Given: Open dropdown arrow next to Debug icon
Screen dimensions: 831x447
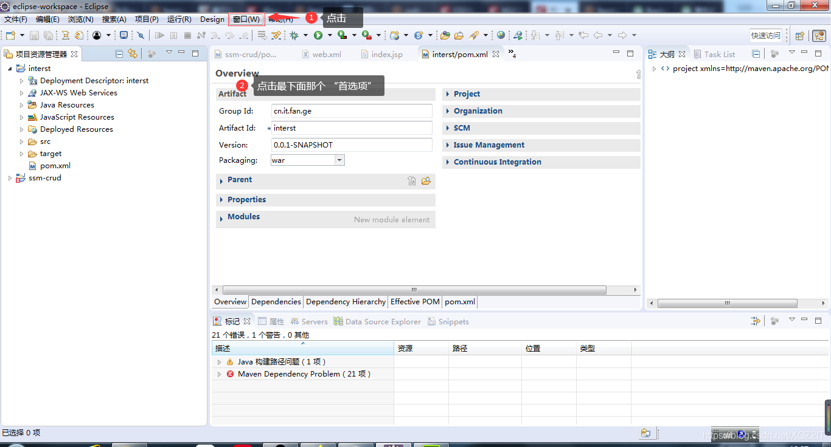Looking at the screenshot, I should pyautogui.click(x=306, y=36).
